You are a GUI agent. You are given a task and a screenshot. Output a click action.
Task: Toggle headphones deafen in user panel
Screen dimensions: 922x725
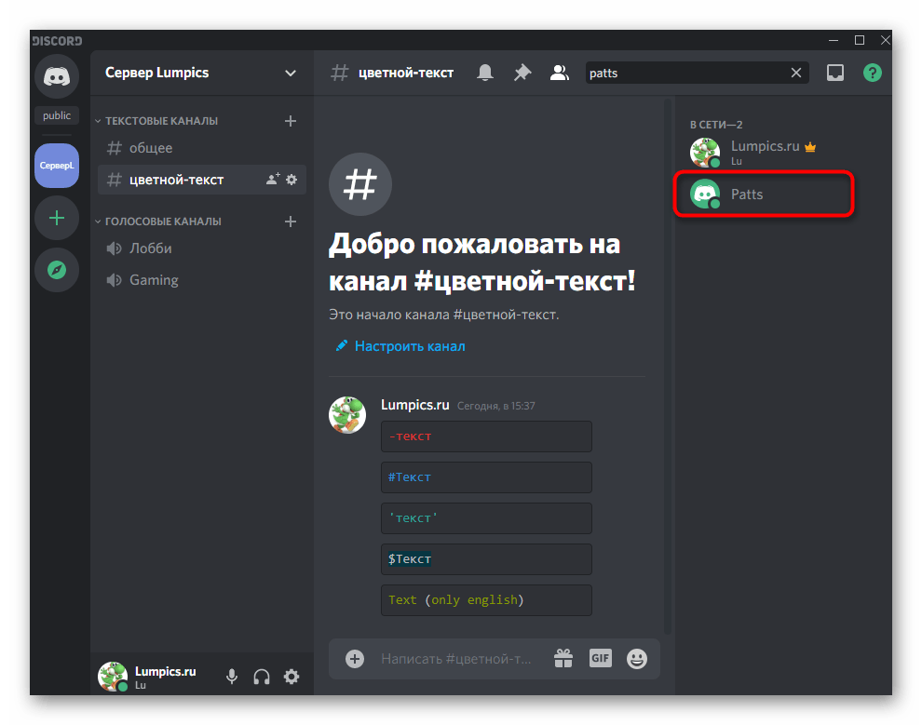262,677
